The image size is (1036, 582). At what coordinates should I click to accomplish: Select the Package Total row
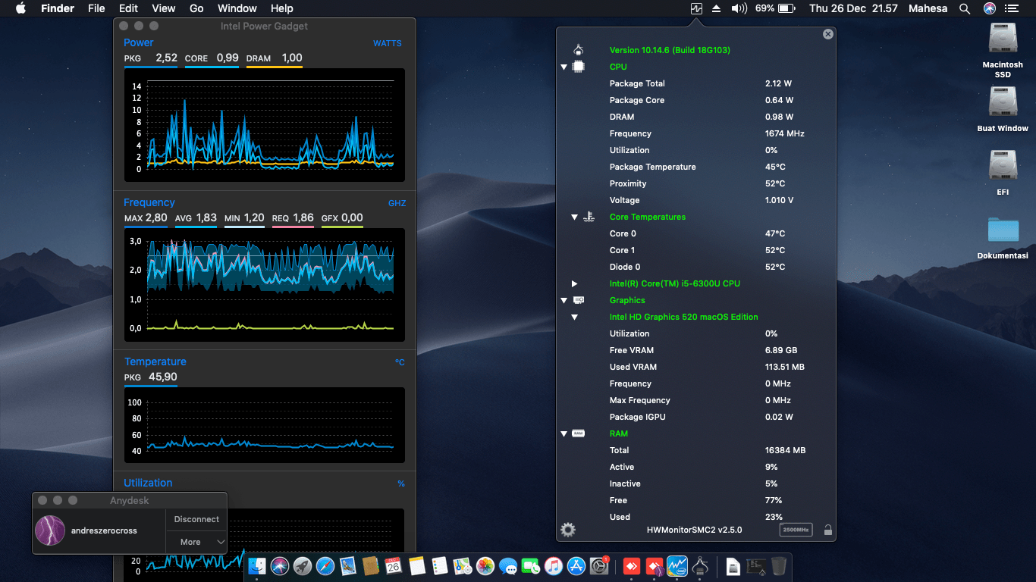(x=696, y=83)
